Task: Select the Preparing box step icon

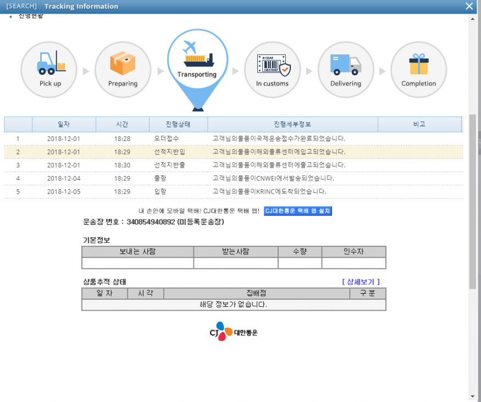Action: tap(123, 63)
